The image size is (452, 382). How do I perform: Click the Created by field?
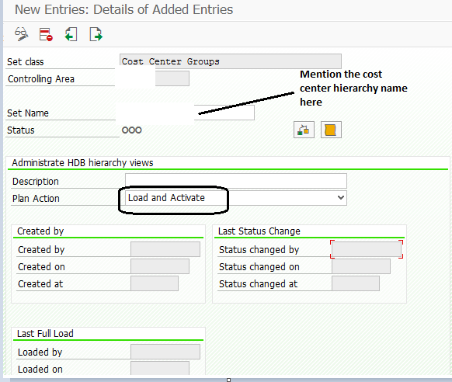[165, 249]
